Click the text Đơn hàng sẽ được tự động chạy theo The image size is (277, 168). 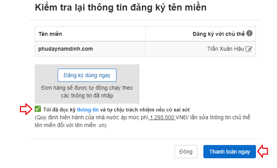[x=87, y=88]
